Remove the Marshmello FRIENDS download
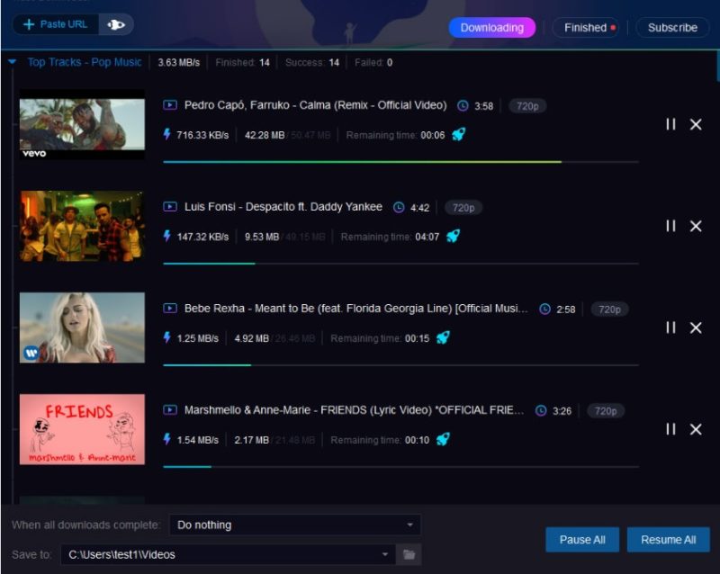The height and width of the screenshot is (574, 720). (696, 429)
